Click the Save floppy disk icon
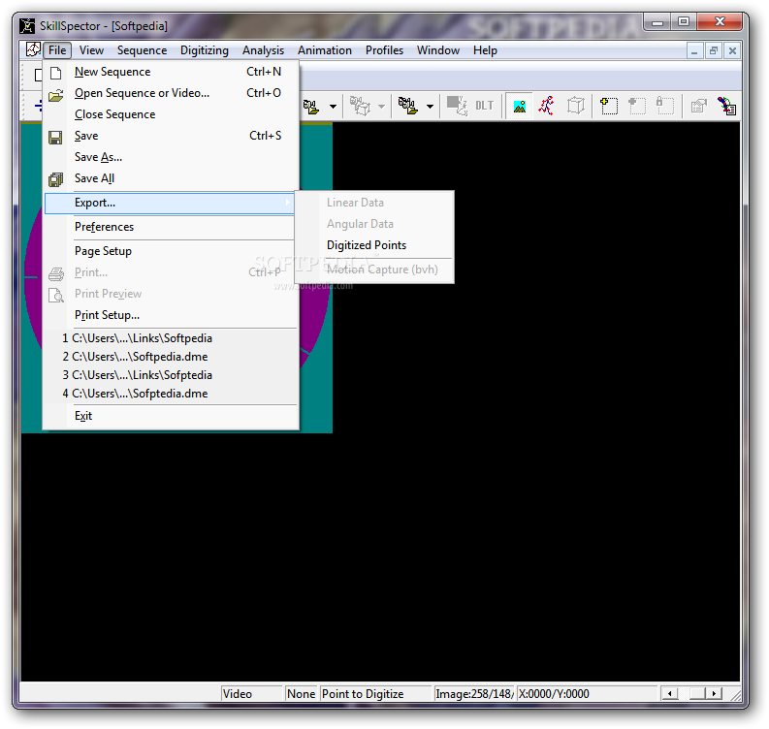The width and height of the screenshot is (769, 729). pyautogui.click(x=55, y=138)
